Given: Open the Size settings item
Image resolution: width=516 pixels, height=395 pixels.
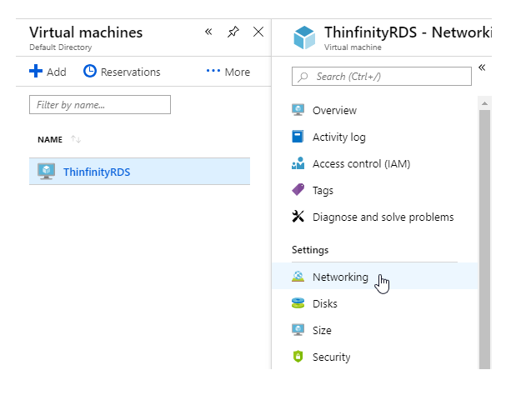Looking at the screenshot, I should click(322, 330).
